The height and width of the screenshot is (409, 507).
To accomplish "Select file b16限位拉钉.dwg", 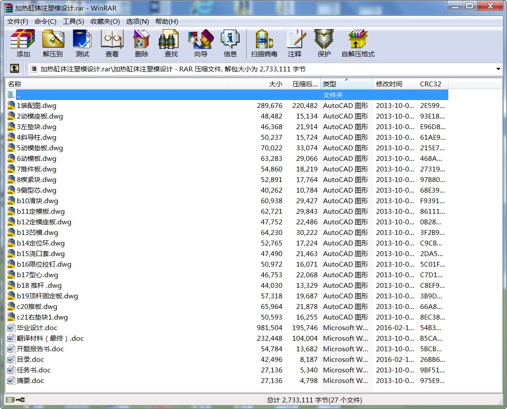I will (x=44, y=264).
